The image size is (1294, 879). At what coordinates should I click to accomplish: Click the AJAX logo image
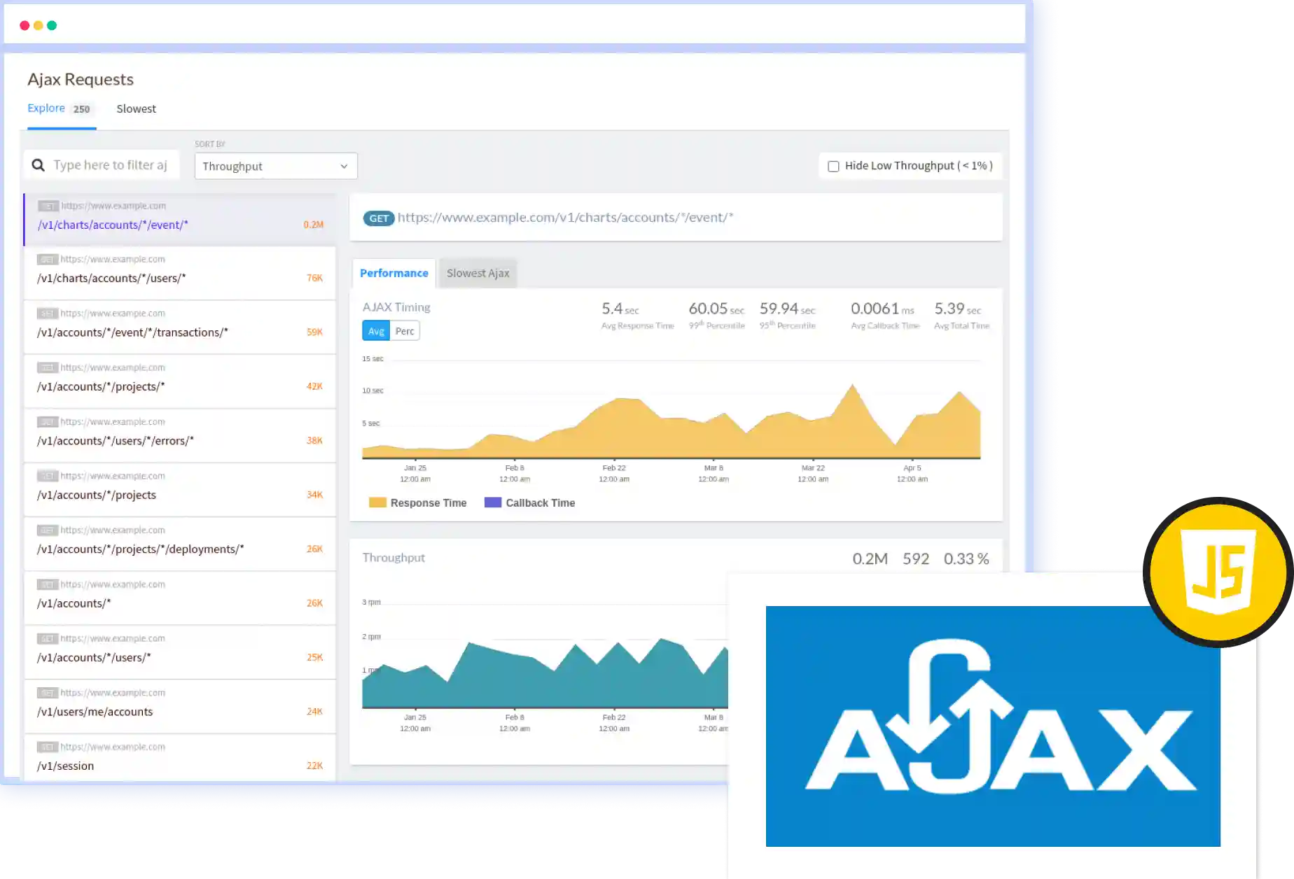point(993,726)
